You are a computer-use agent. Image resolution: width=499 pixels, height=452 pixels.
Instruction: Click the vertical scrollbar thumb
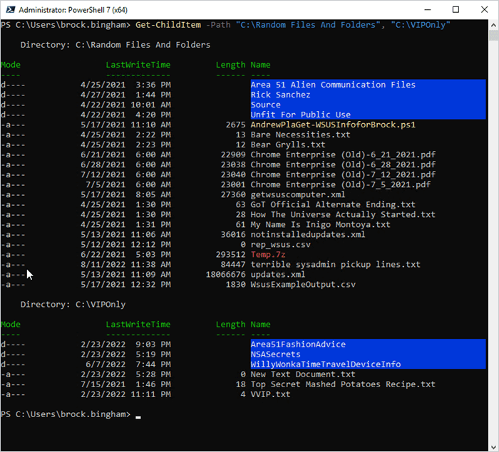493,36
